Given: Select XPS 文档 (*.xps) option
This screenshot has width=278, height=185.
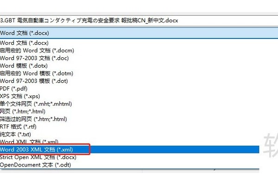Looking at the screenshot, I should point(130,96).
